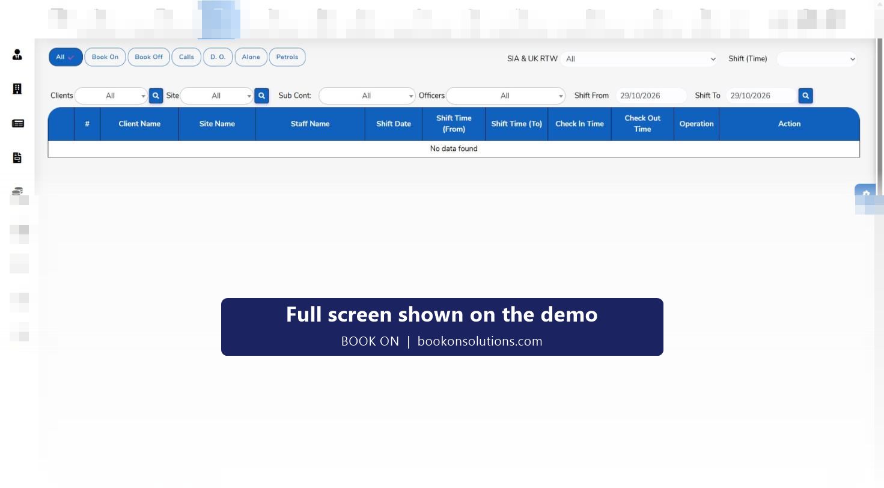Switch to the Book Off filter
The width and height of the screenshot is (884, 488).
pyautogui.click(x=148, y=57)
